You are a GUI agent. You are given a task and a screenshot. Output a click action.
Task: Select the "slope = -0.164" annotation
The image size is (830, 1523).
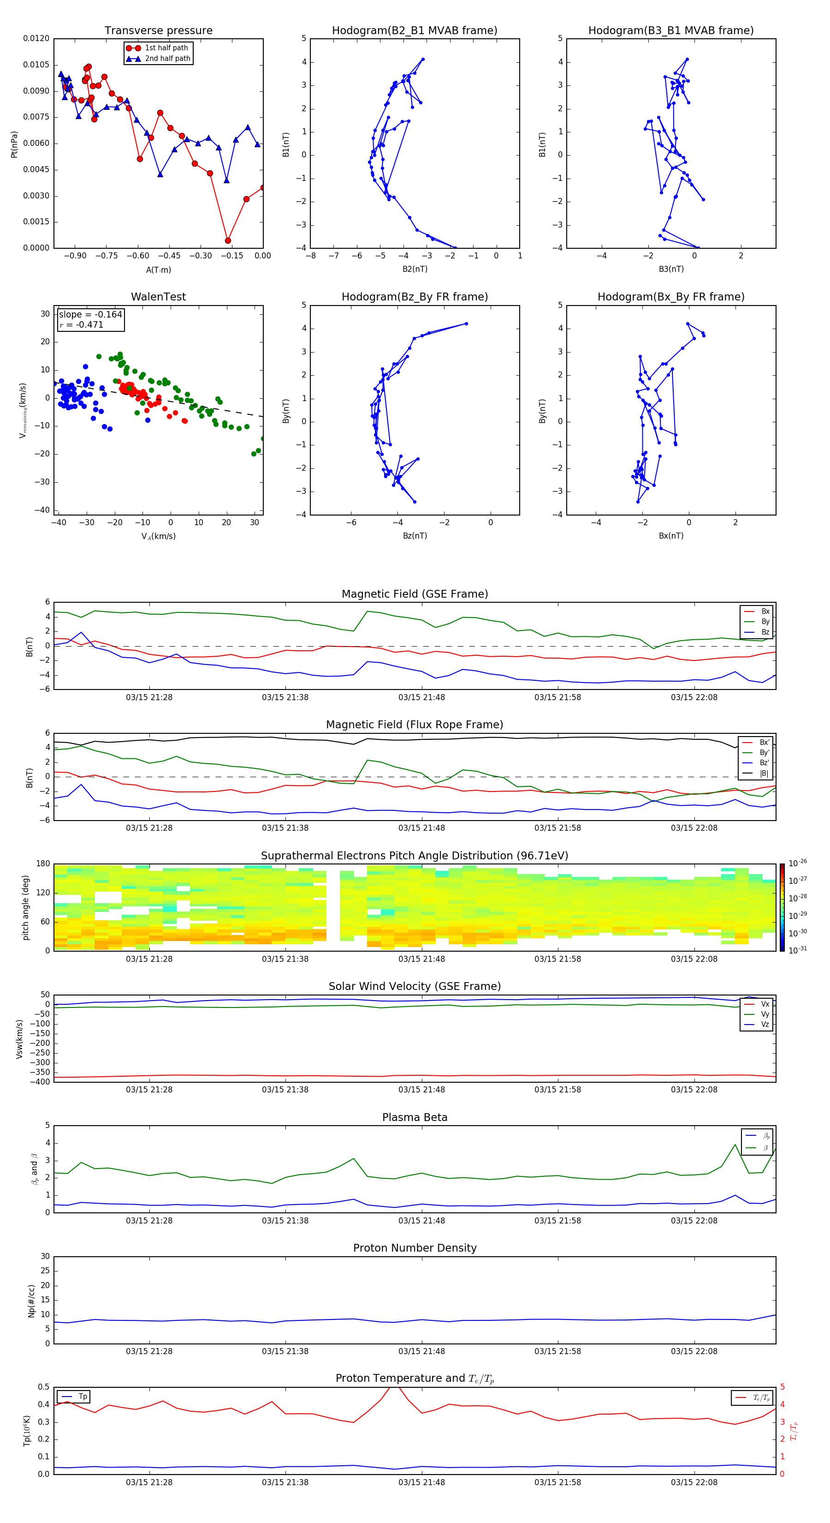click(90, 315)
